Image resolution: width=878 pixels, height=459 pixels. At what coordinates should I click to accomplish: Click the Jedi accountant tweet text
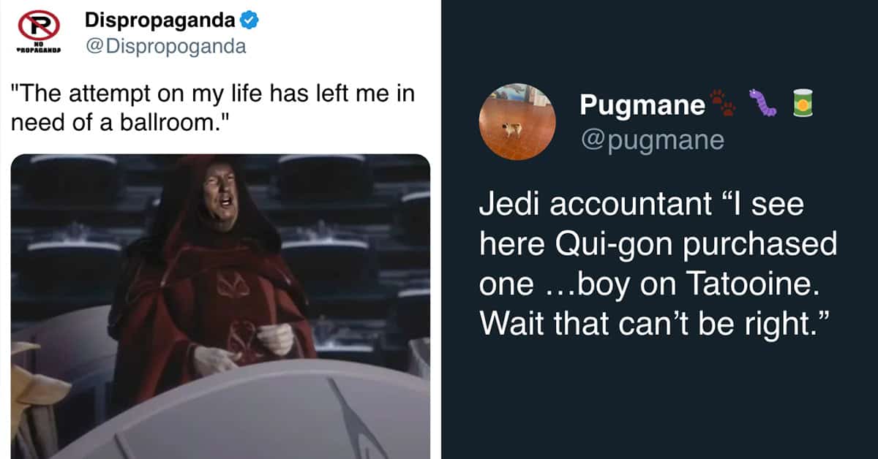(x=658, y=263)
